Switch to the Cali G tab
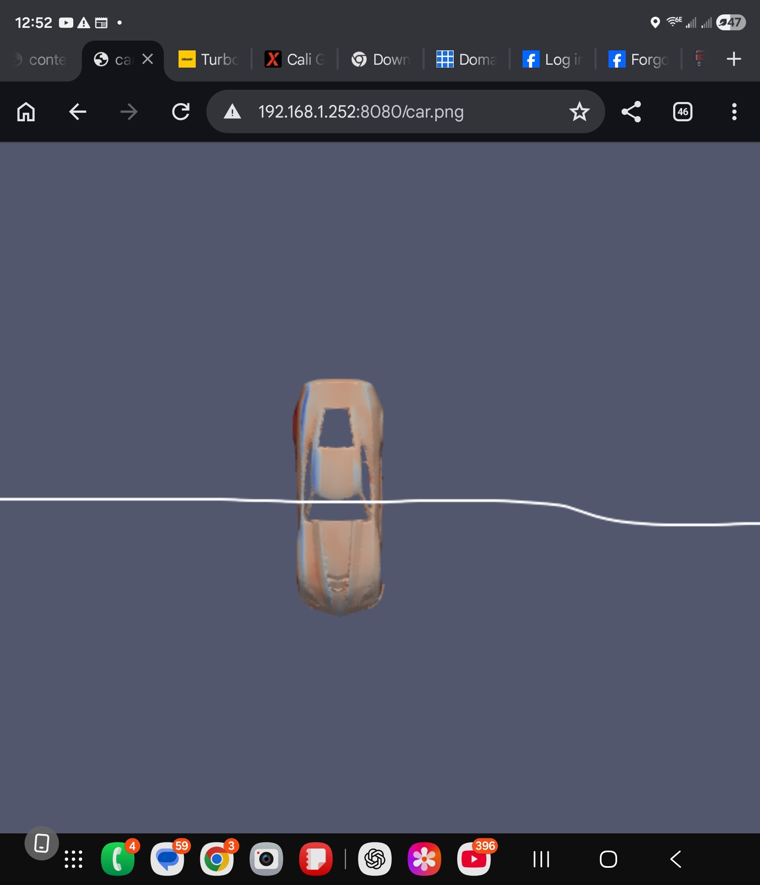The image size is (760, 885). point(295,59)
